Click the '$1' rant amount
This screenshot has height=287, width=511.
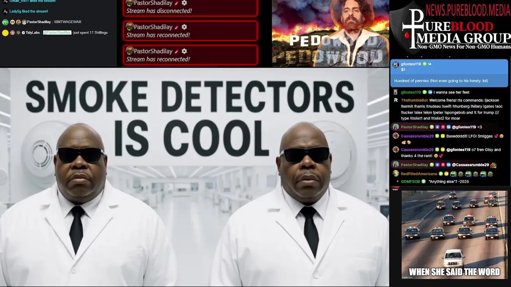pos(403,70)
